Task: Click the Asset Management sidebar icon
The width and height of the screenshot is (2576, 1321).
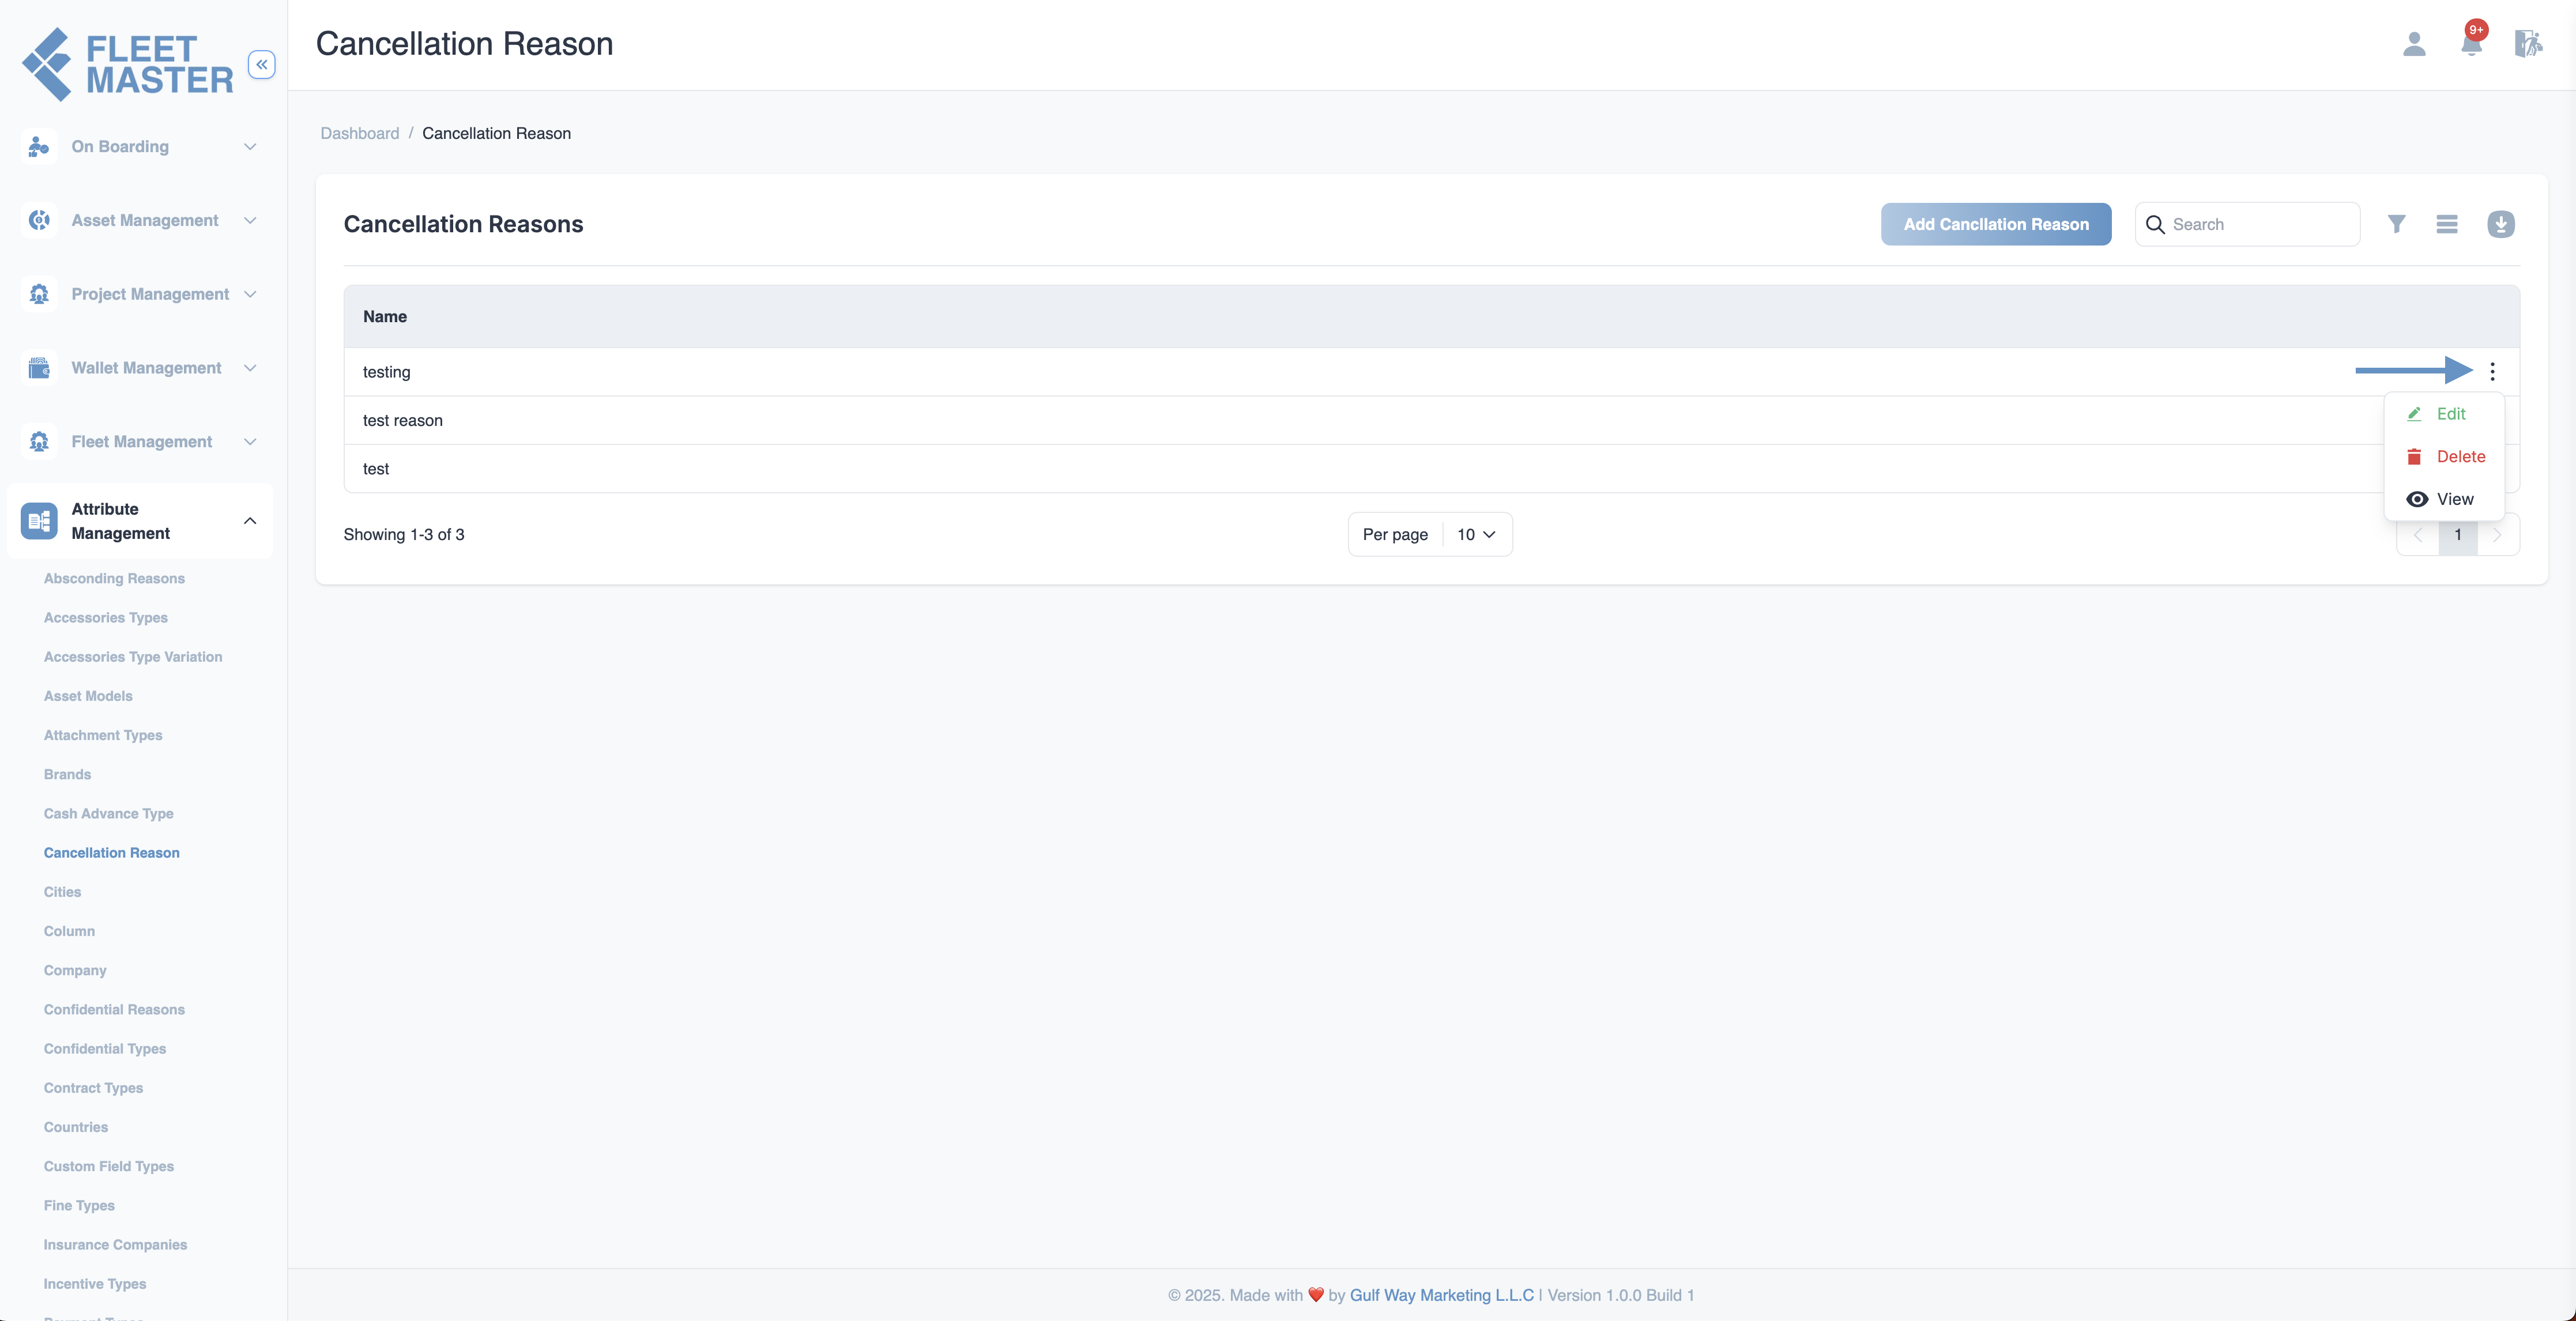Action: pyautogui.click(x=39, y=220)
